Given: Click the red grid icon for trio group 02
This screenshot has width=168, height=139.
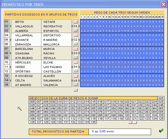Looking at the screenshot, I should 76,35.
